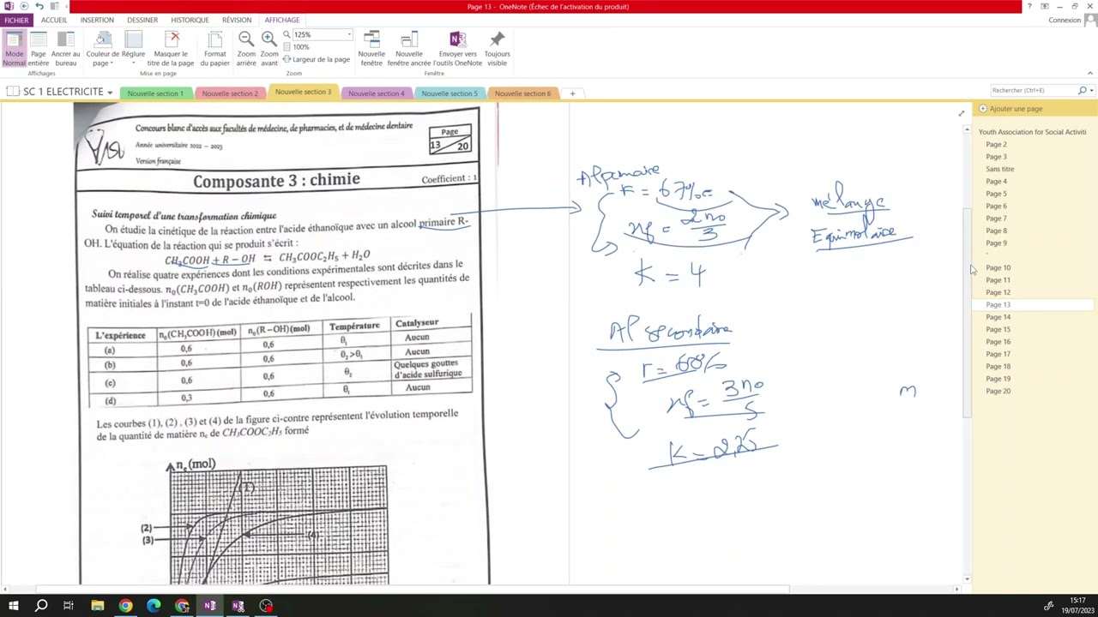Open Nouvelle fenêtre ancrée
This screenshot has height=617, width=1098.
[x=409, y=49]
